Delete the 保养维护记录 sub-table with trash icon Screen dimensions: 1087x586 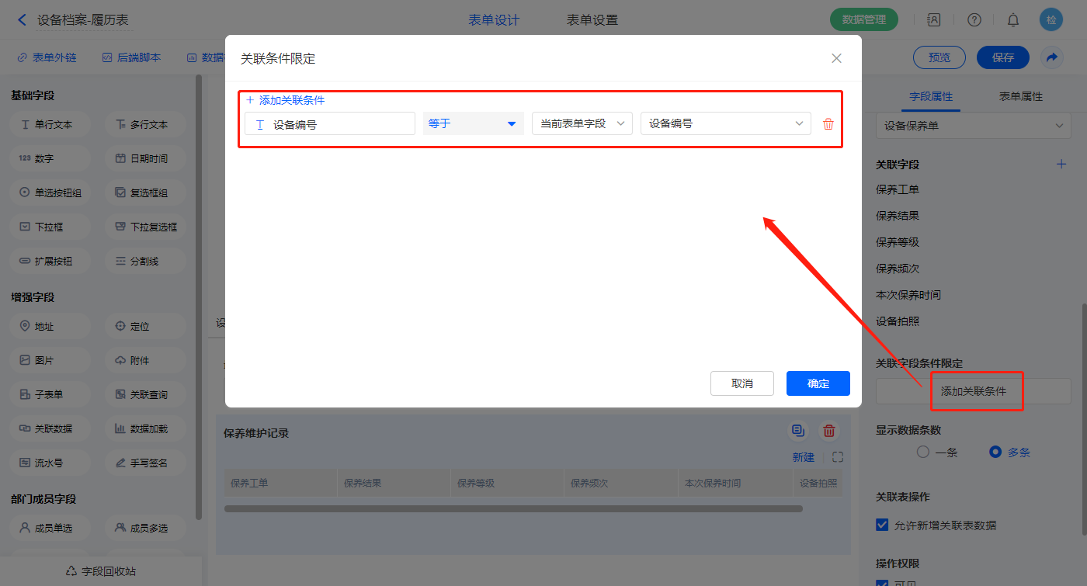click(x=829, y=431)
